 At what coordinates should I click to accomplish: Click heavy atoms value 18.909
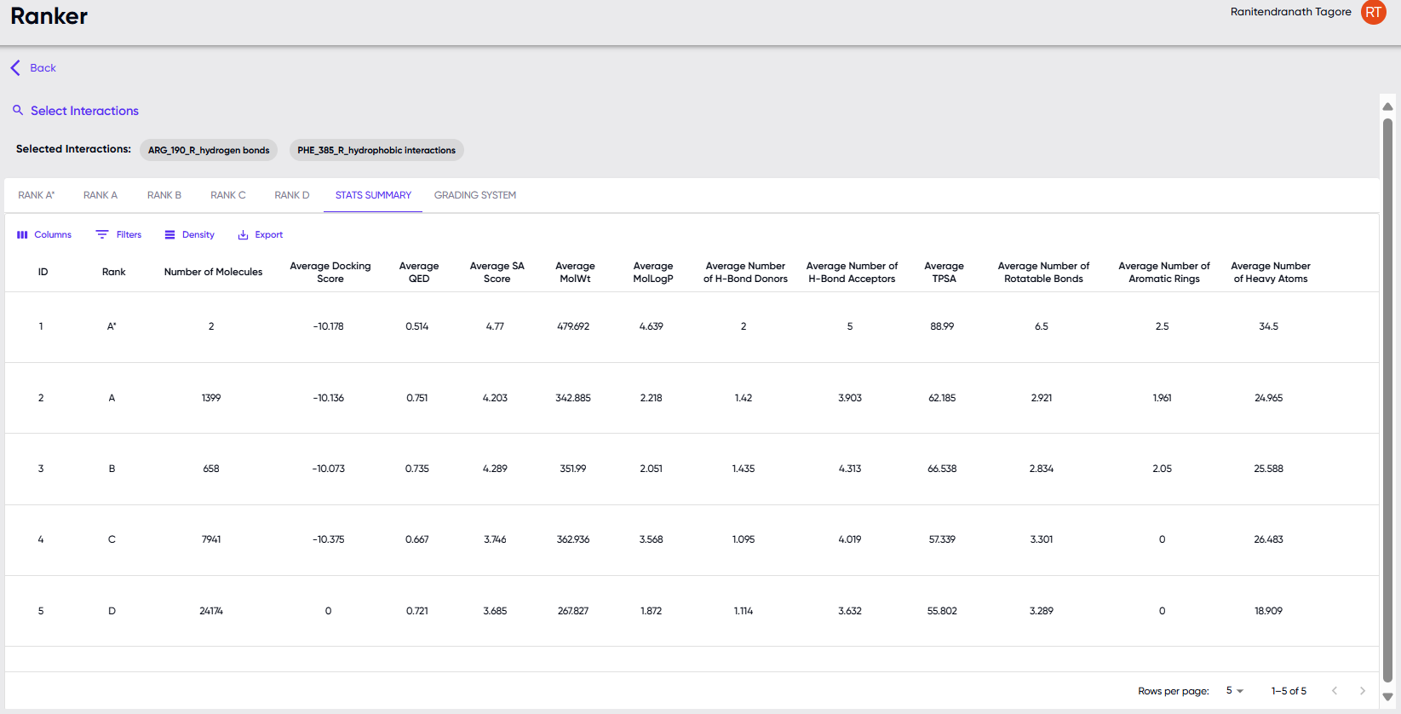coord(1268,611)
